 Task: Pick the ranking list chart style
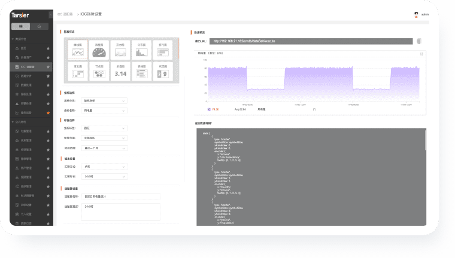pos(163,50)
